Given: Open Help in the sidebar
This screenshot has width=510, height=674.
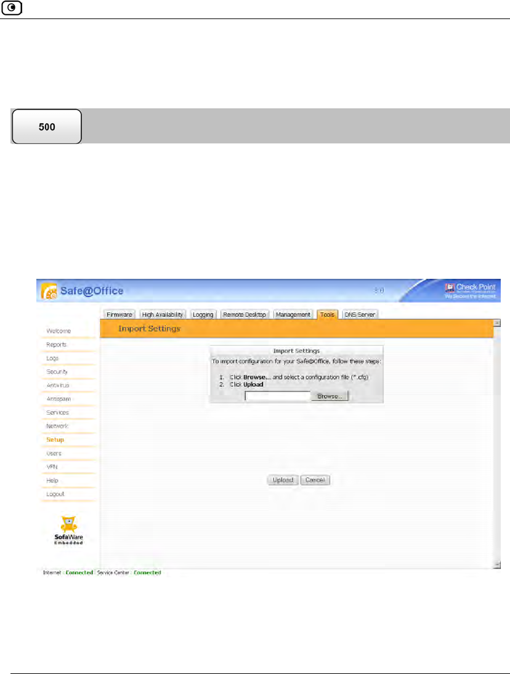Looking at the screenshot, I should pos(52,481).
